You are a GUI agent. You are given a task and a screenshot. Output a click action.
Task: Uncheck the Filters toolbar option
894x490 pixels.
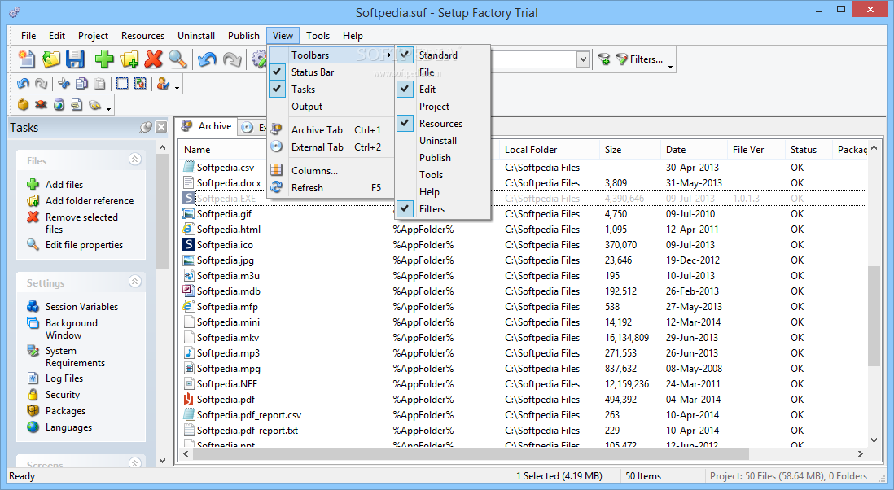(405, 208)
